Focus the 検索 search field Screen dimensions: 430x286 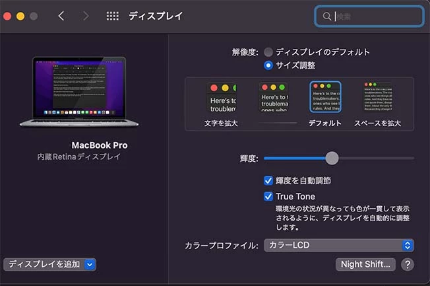click(369, 17)
